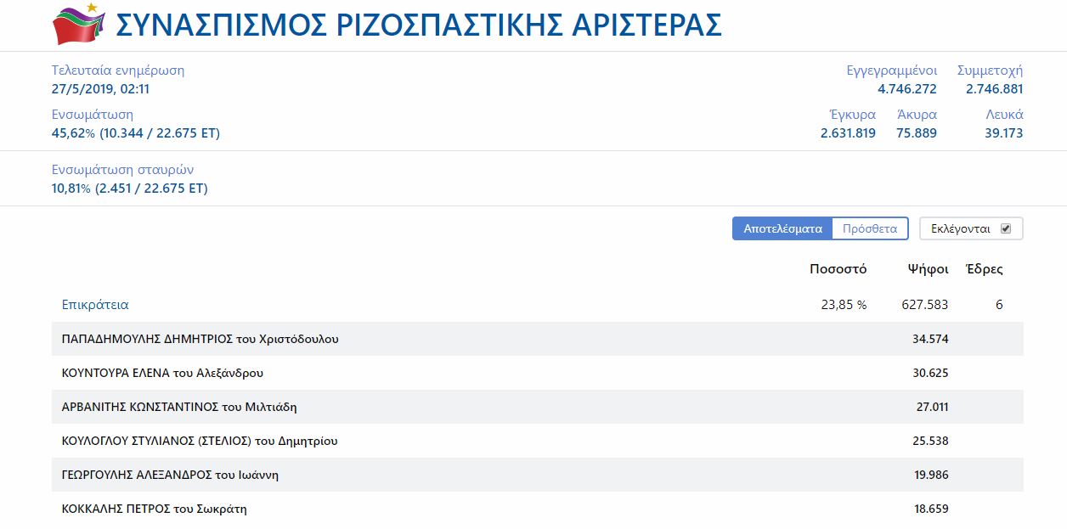Click the 627.583 total votes value
The width and height of the screenshot is (1067, 529).
(x=924, y=305)
